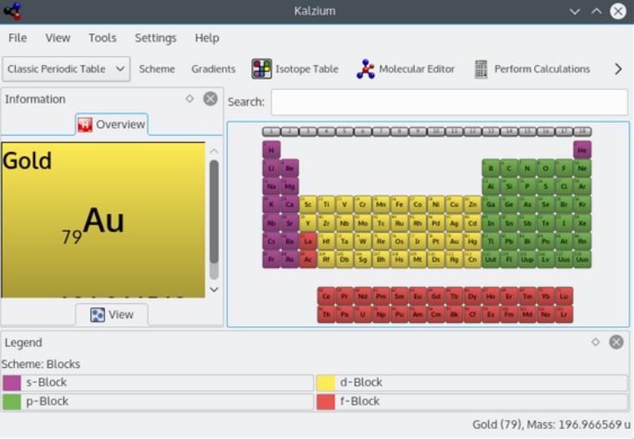The image size is (634, 439).
Task: Open the View menu
Action: click(58, 38)
